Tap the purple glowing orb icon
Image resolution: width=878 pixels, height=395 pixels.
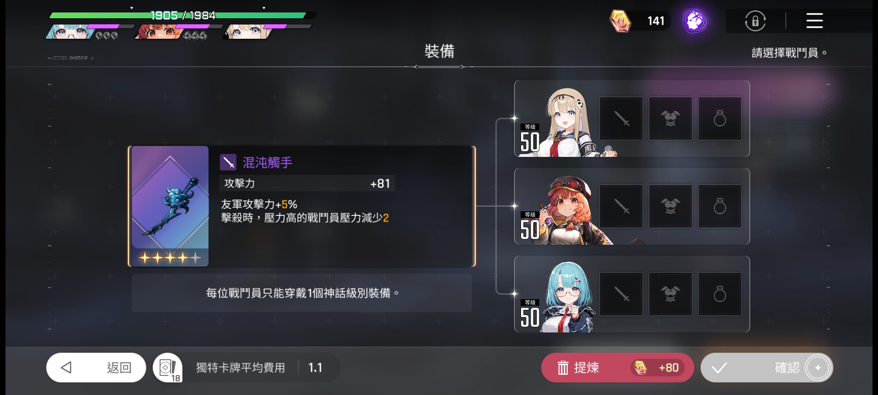click(695, 21)
